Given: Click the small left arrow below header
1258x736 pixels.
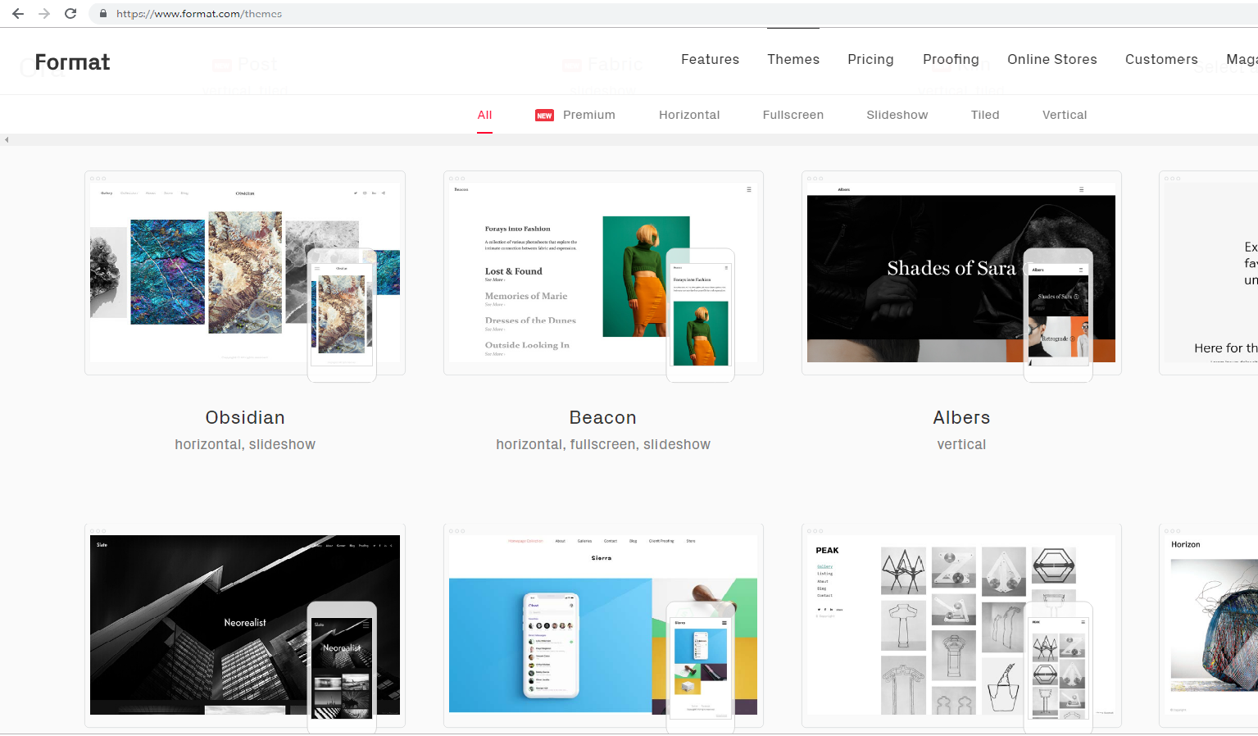Looking at the screenshot, I should click(x=7, y=140).
